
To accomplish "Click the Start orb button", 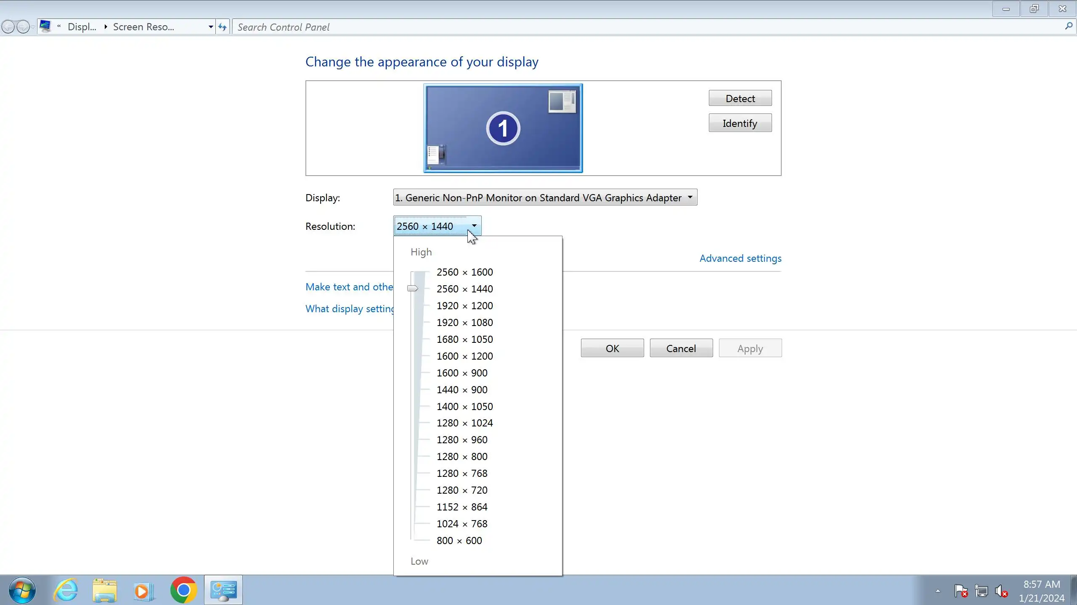I will coord(22,590).
